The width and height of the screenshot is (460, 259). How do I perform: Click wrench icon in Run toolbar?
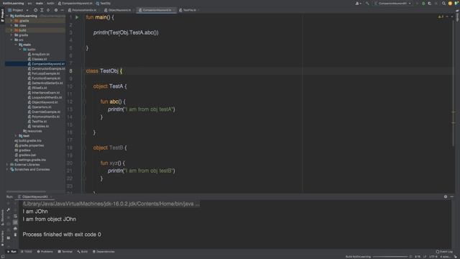click(x=8, y=209)
